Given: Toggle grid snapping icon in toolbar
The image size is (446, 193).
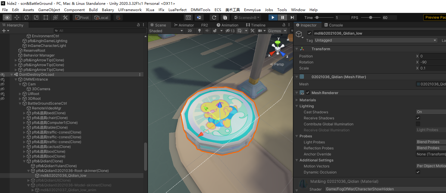Looking at the screenshot, I should (x=118, y=17).
